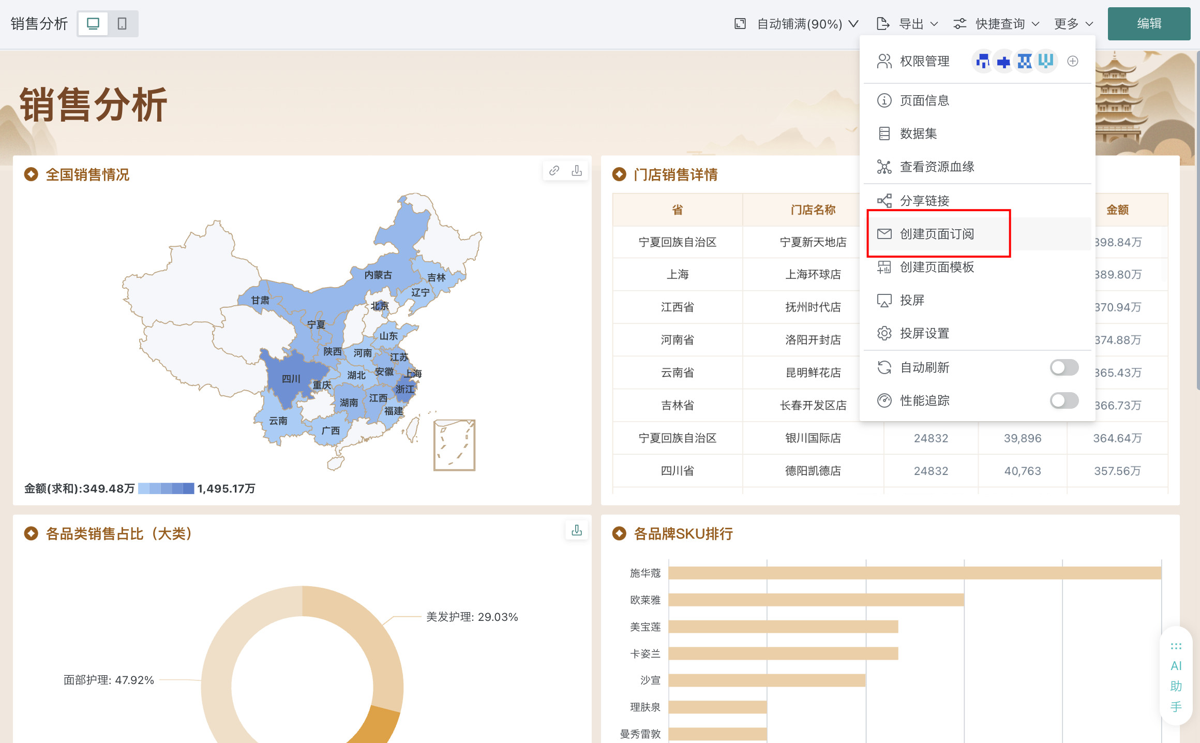The image size is (1200, 743).
Task: Click export icon on 全国销售情况 card
Action: pyautogui.click(x=577, y=170)
